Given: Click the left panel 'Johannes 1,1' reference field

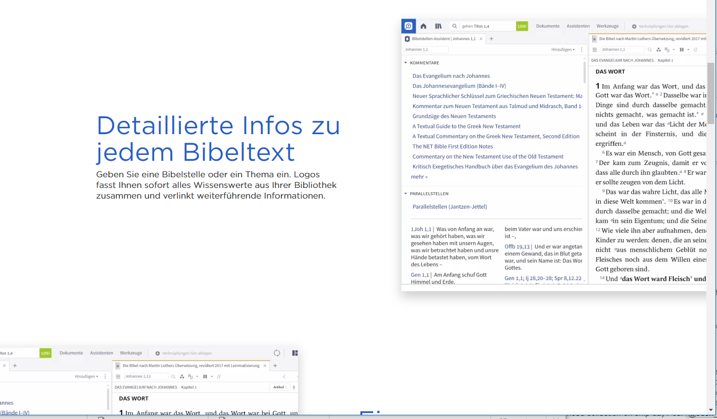Looking at the screenshot, I should 425,50.
